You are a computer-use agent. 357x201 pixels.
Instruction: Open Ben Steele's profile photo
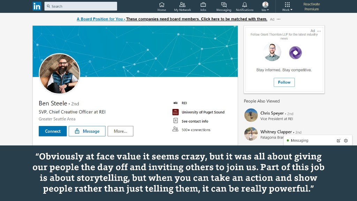(x=59, y=74)
